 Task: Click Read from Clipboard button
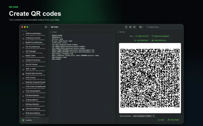pos(160,36)
